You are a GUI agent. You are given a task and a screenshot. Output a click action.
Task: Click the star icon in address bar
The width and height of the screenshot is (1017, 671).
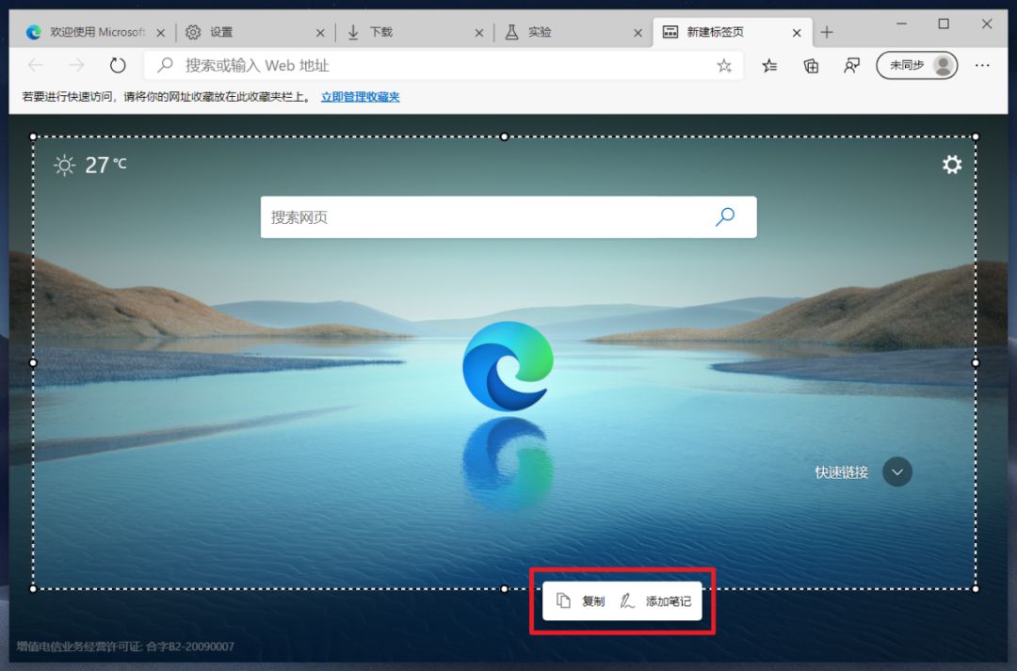(x=723, y=65)
